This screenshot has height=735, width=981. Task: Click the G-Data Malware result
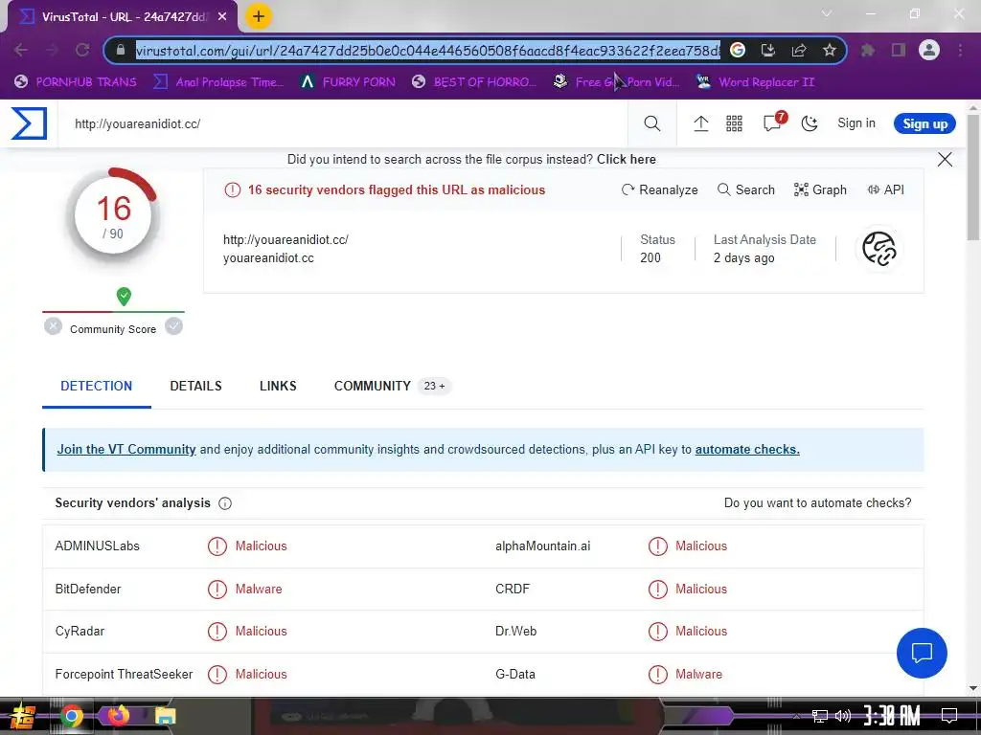685,675
